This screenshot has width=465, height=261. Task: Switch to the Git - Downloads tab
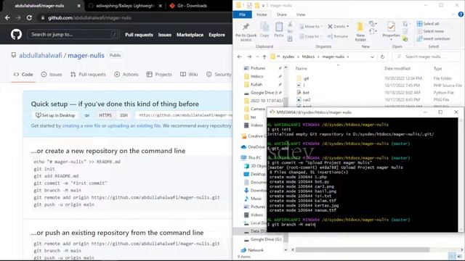click(190, 6)
